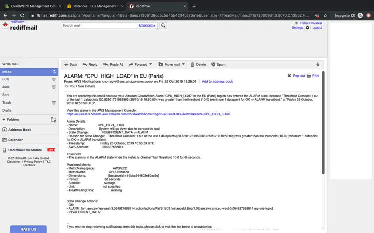Click Reply All button
374x233 pixels.
pyautogui.click(x=113, y=65)
